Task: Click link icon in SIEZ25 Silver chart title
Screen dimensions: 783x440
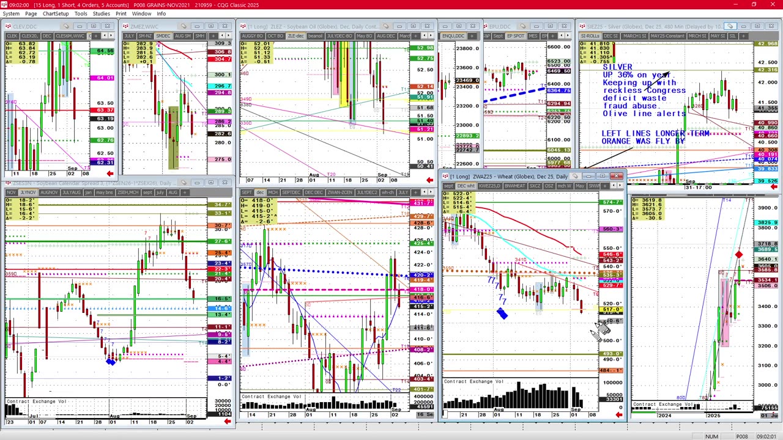Action: (730, 26)
